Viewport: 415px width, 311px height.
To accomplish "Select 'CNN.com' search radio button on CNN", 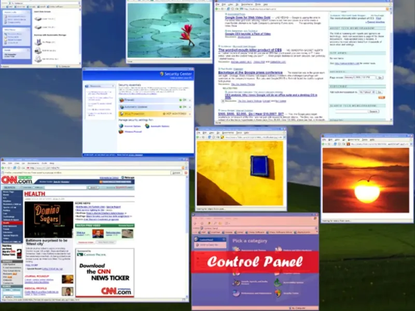I will 35,188.
